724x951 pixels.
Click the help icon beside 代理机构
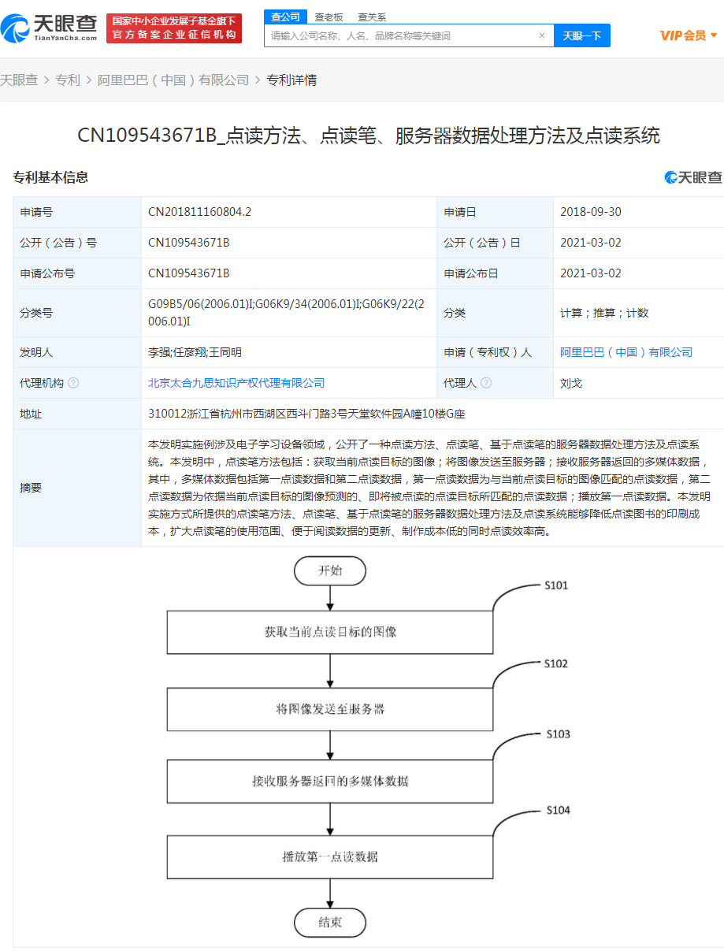click(73, 383)
